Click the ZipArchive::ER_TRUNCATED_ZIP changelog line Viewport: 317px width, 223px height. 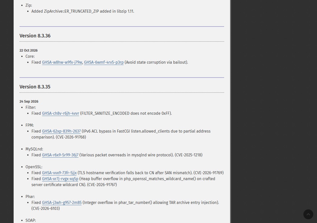click(x=83, y=11)
